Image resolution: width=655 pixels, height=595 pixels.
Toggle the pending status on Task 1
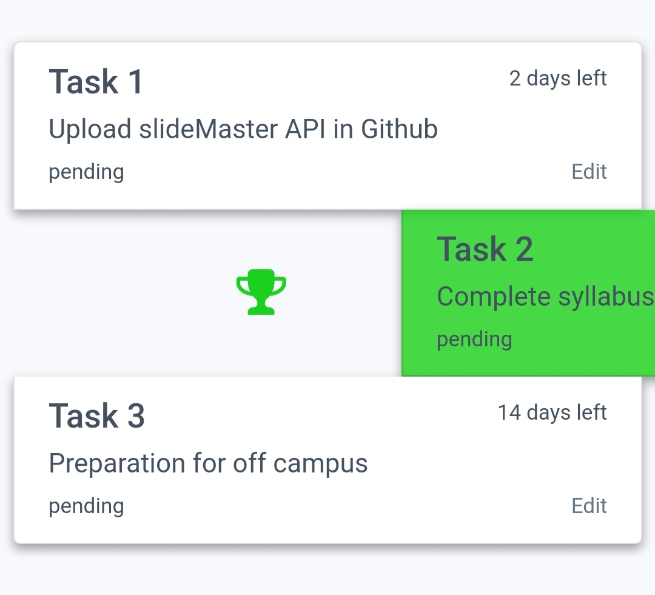click(x=86, y=172)
